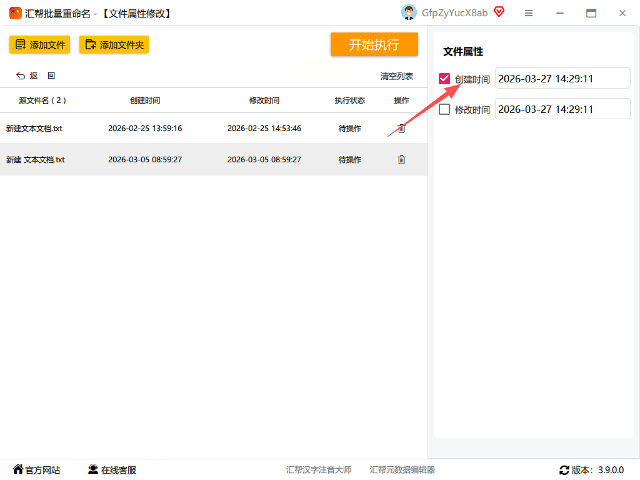Click the app logo icon
This screenshot has height=480, width=640.
16,13
